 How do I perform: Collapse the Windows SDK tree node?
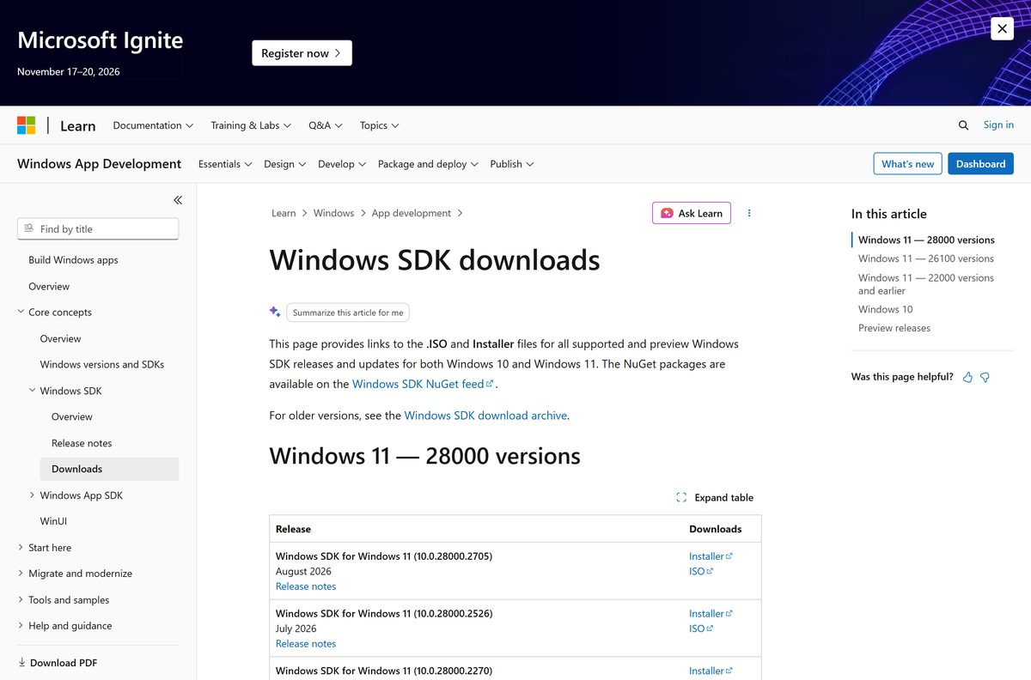click(x=70, y=391)
